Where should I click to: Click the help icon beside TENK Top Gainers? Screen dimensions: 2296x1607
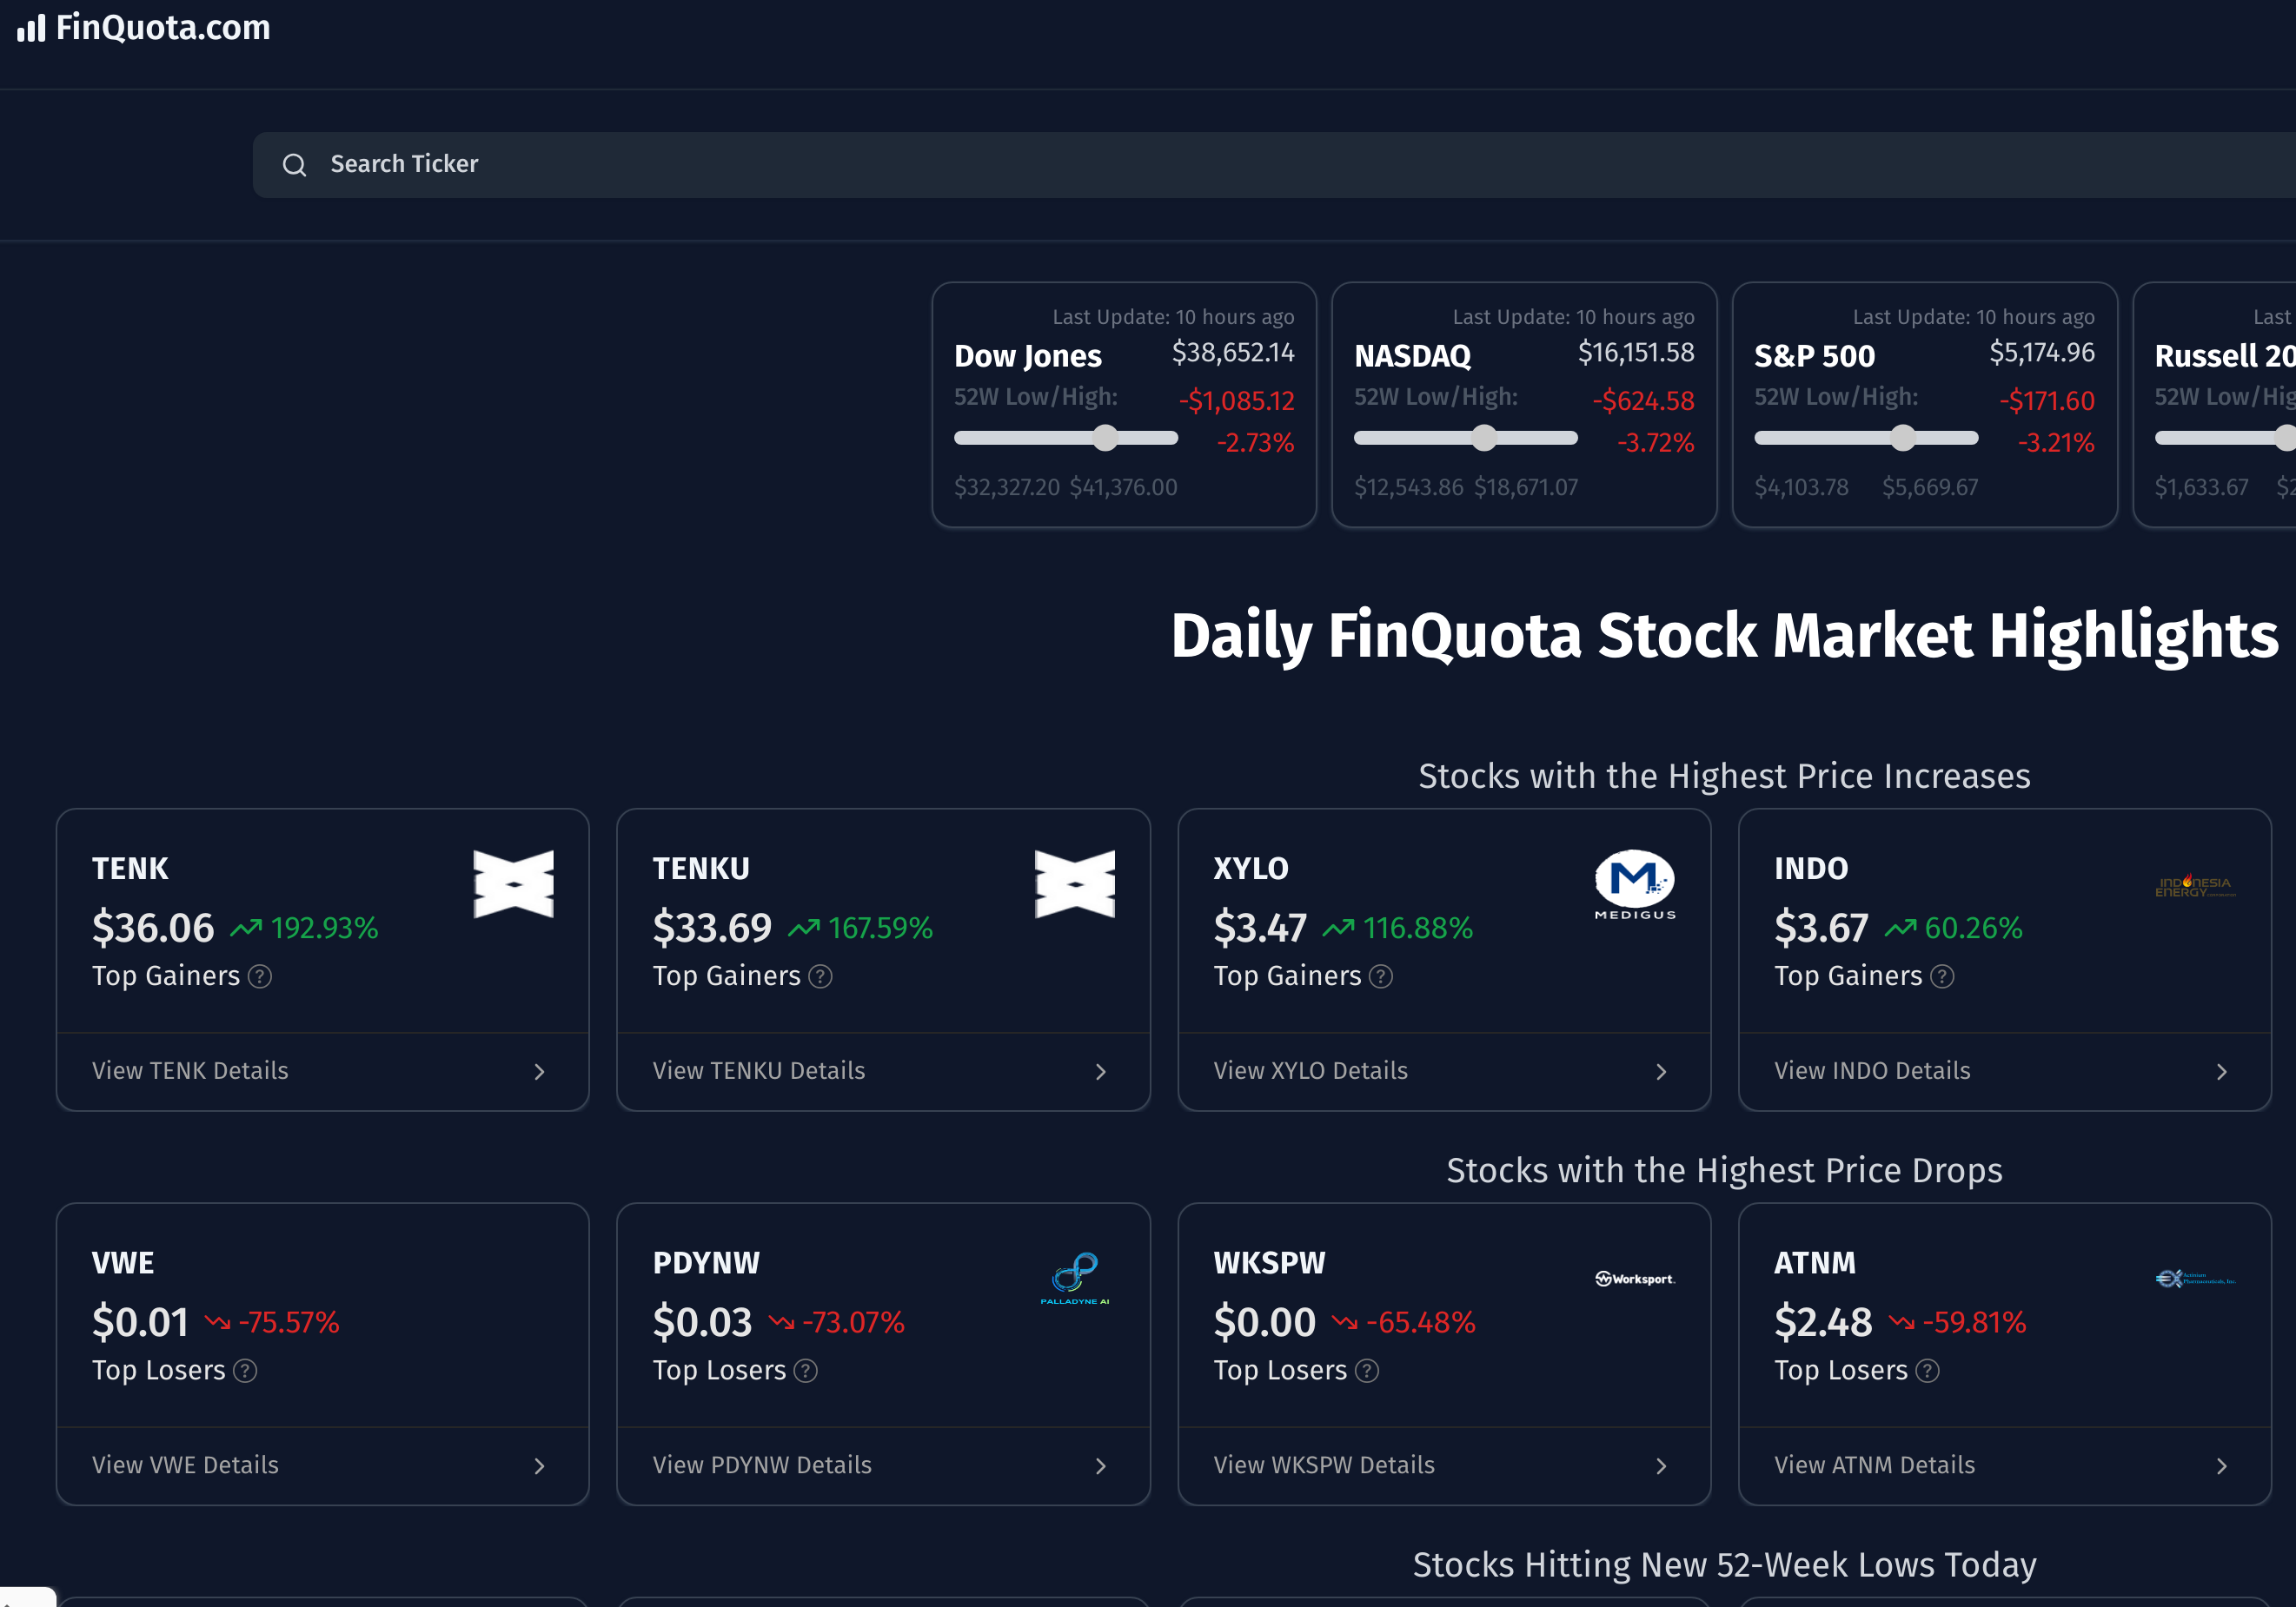pyautogui.click(x=260, y=976)
